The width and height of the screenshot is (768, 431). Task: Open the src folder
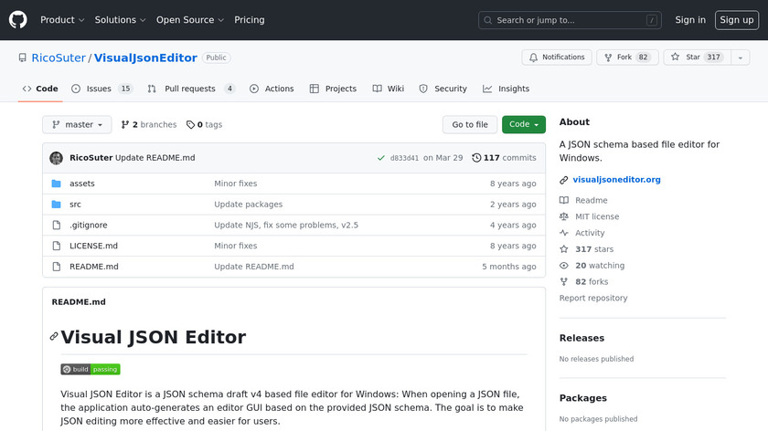(x=75, y=205)
